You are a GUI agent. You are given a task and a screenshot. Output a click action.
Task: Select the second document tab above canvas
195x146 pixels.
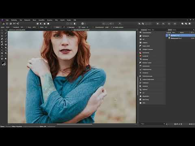82,30
